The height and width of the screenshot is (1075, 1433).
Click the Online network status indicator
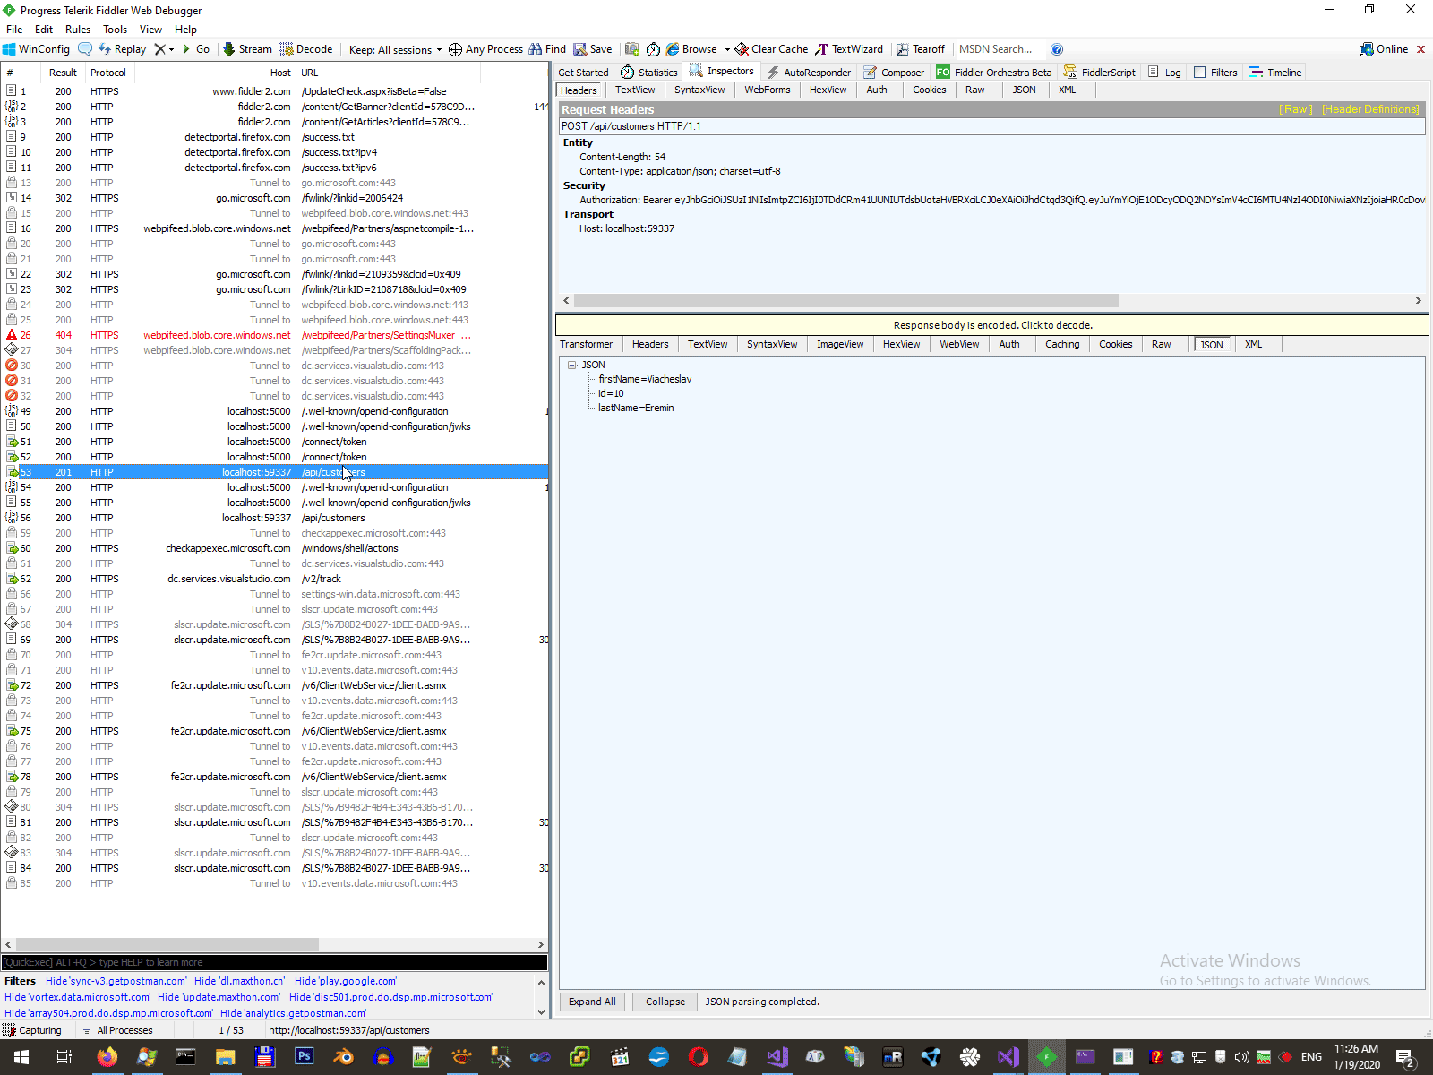(x=1384, y=49)
